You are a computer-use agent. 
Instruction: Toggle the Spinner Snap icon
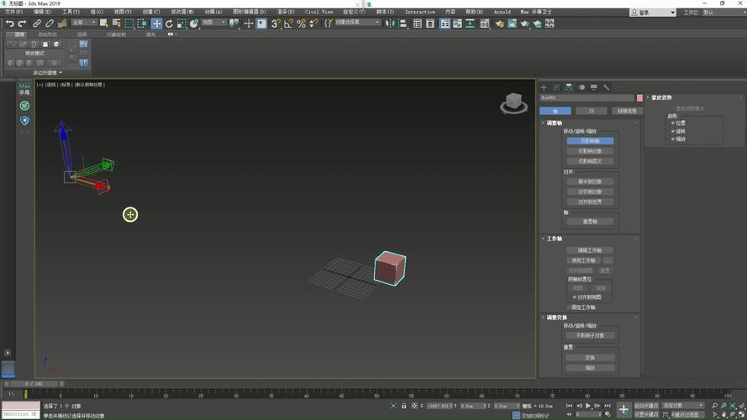coord(313,24)
